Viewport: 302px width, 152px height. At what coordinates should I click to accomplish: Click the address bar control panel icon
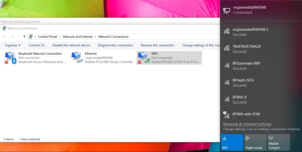tap(30, 36)
